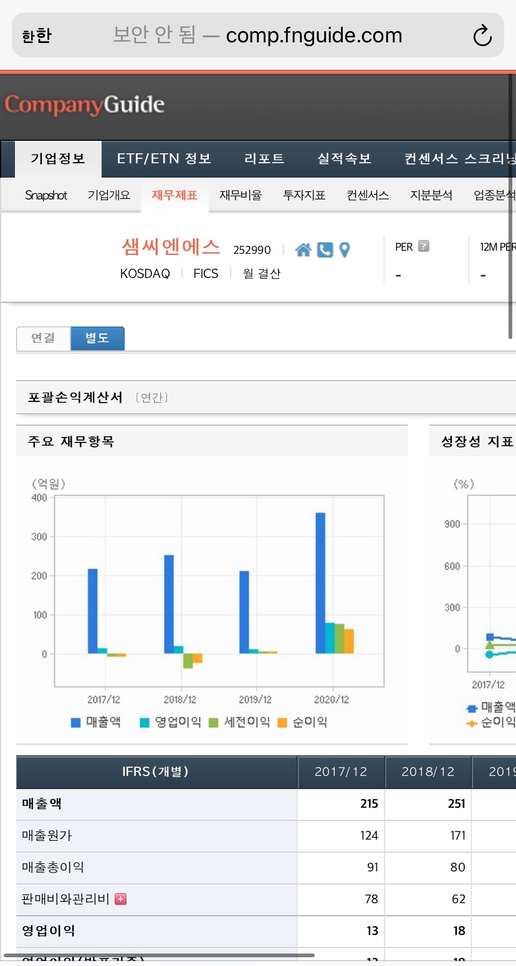Go to the 컨센서스 submenu

[368, 195]
